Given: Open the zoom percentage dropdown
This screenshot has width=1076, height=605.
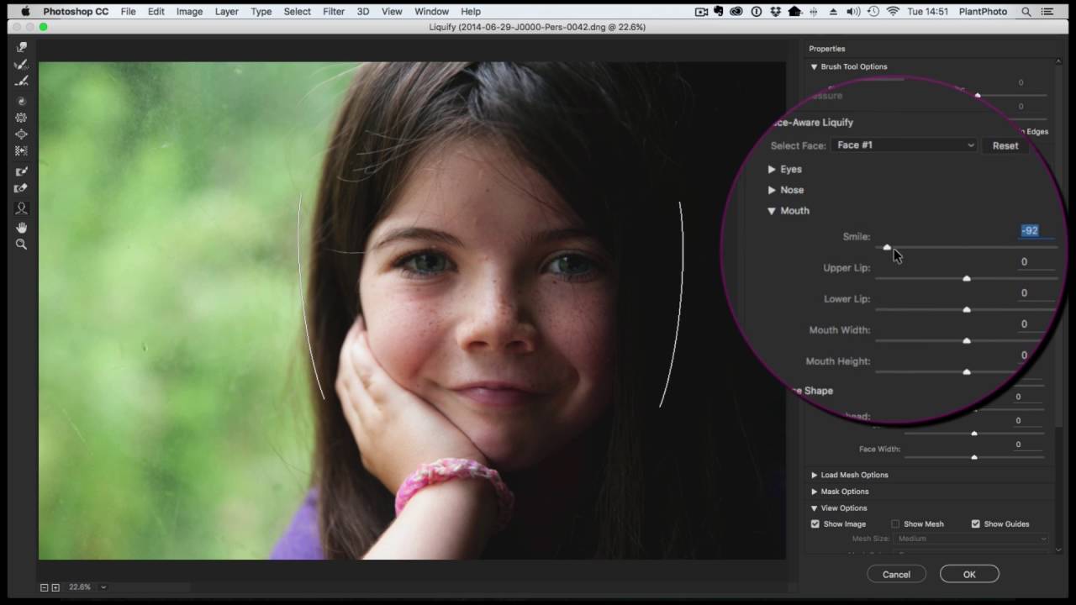Looking at the screenshot, I should [x=103, y=587].
